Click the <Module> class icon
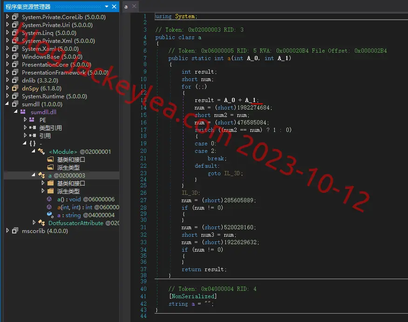Viewport: 408px width, 322px height. tap(41, 151)
